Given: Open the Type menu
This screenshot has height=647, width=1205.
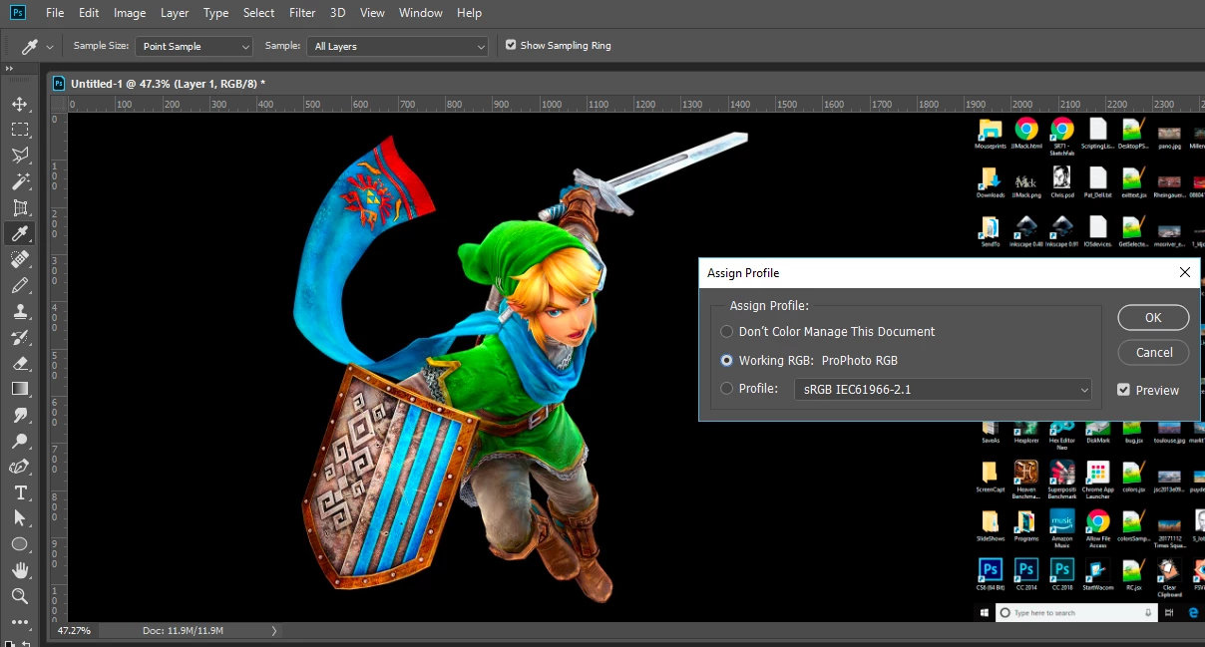Looking at the screenshot, I should (215, 13).
